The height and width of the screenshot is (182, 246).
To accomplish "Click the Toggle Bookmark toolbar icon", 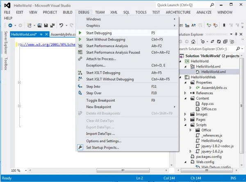I will pos(224,25).
